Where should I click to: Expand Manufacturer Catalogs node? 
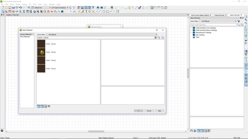point(191,32)
